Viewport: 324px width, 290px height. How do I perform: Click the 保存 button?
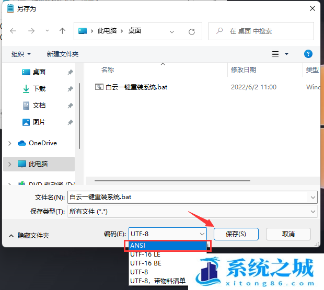(x=235, y=234)
